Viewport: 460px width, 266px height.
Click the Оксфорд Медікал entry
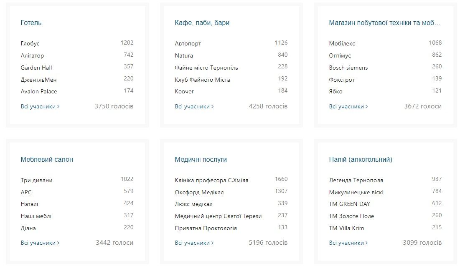[x=199, y=192]
